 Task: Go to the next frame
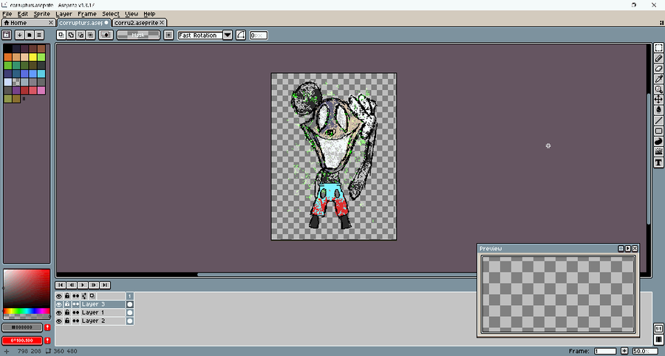point(94,285)
